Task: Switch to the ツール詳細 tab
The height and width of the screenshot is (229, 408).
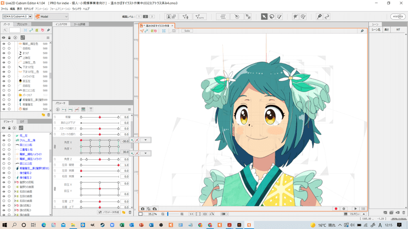Action: pos(80,24)
